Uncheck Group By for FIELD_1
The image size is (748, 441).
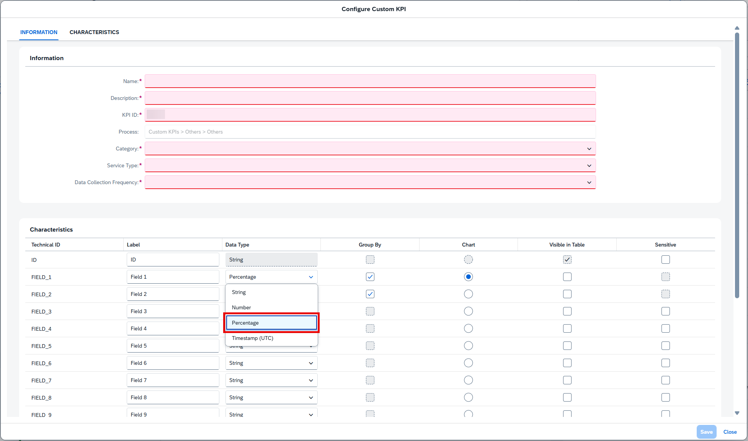(370, 277)
